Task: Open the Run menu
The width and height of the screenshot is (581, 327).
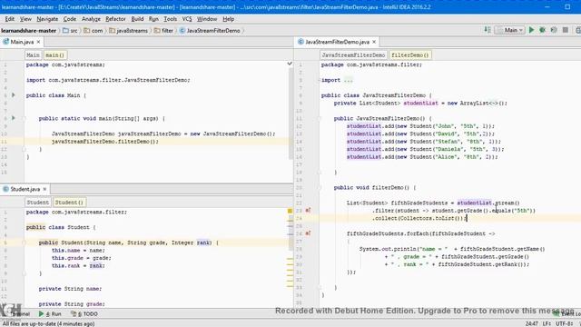Action: point(153,19)
